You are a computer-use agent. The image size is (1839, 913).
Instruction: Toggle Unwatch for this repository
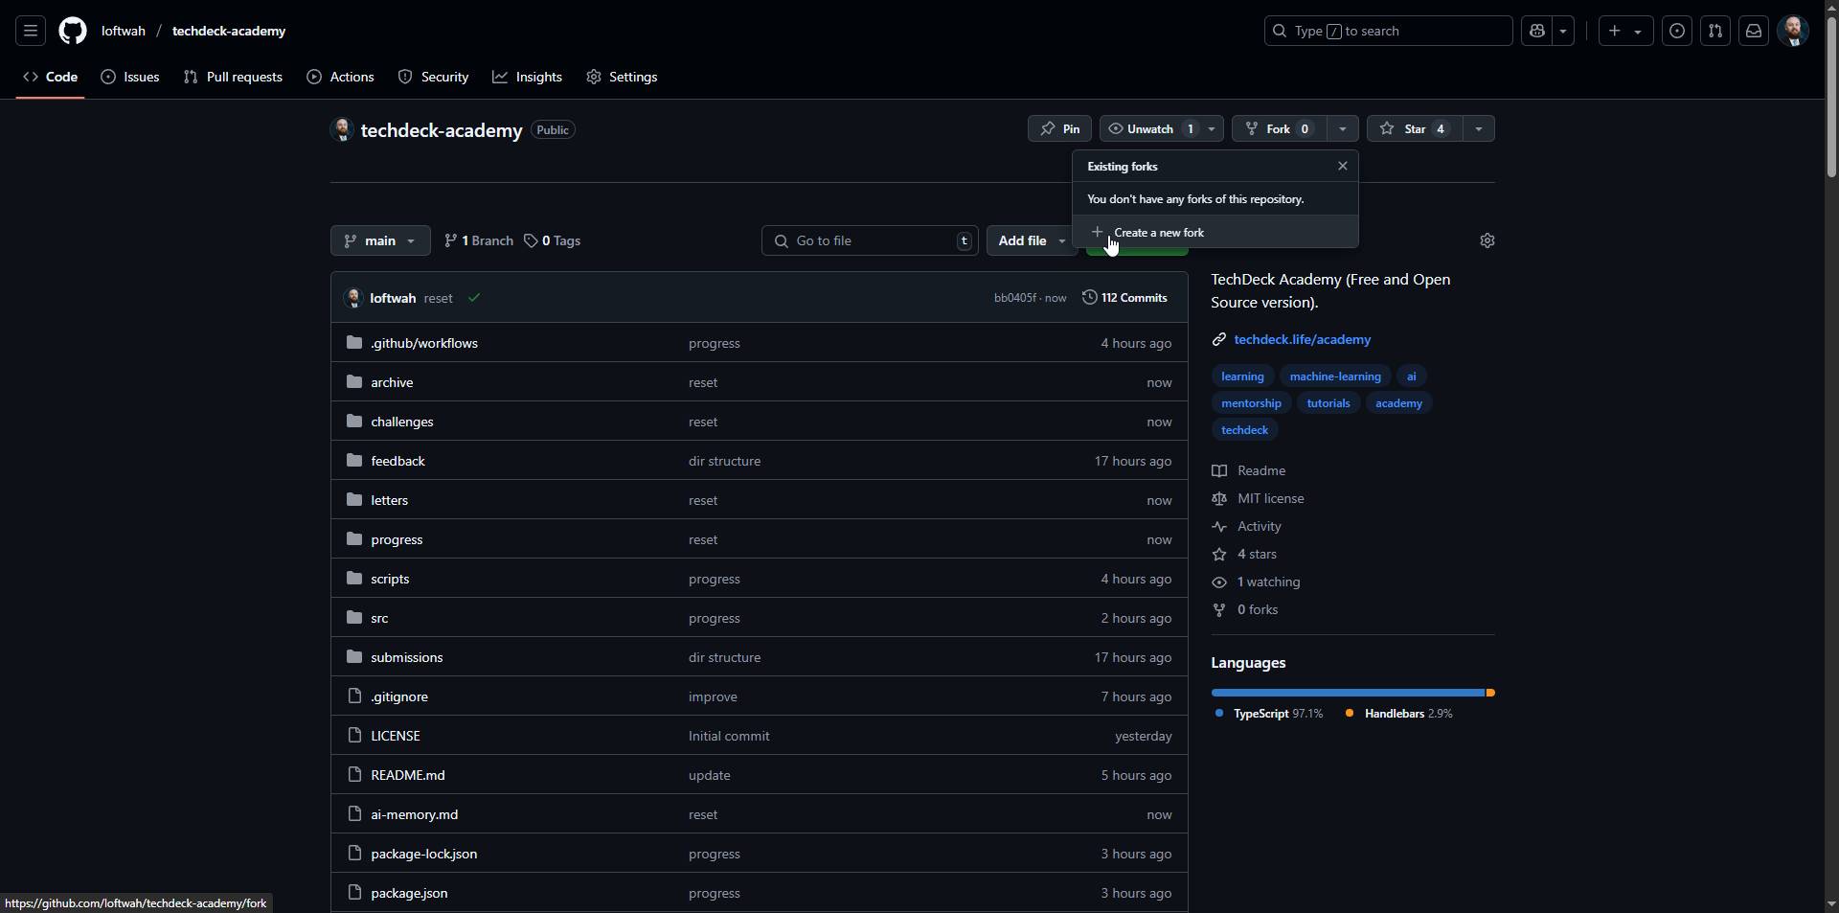coord(1150,128)
